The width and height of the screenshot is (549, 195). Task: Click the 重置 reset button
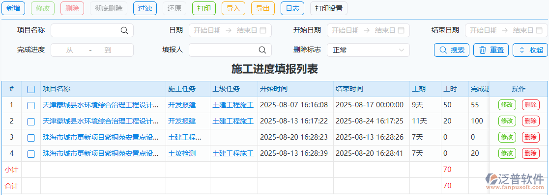pos(491,50)
